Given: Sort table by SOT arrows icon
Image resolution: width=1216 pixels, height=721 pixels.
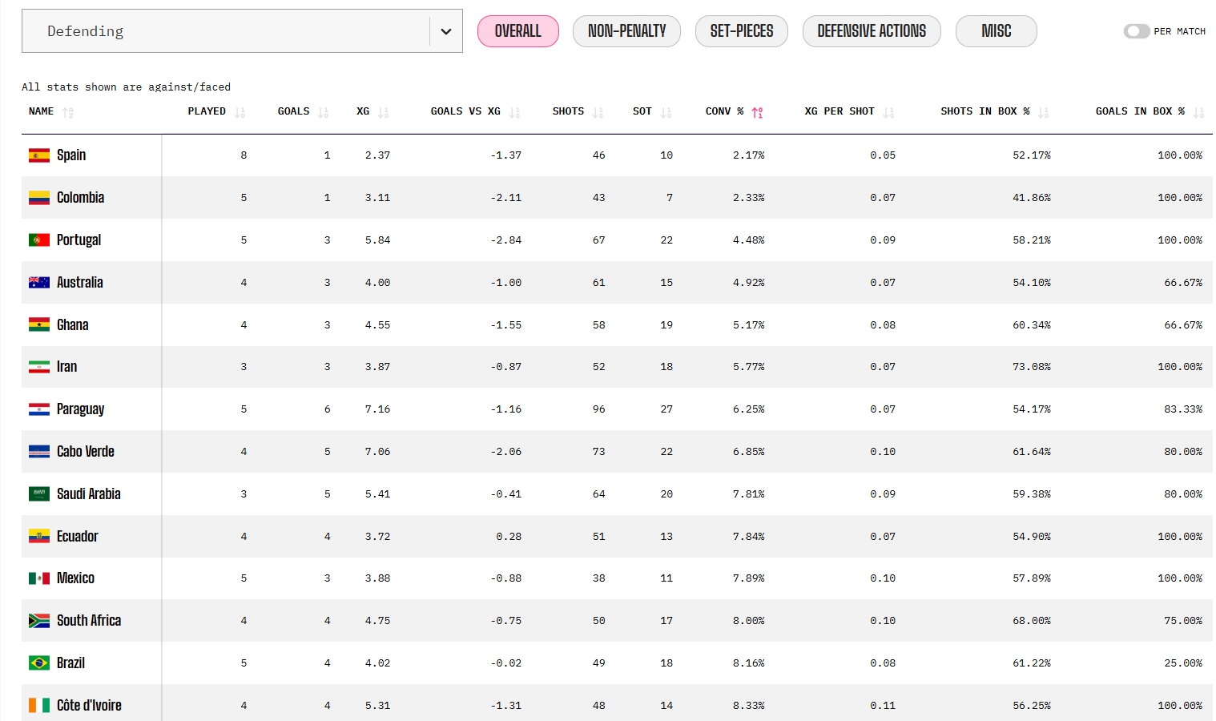Looking at the screenshot, I should [666, 113].
